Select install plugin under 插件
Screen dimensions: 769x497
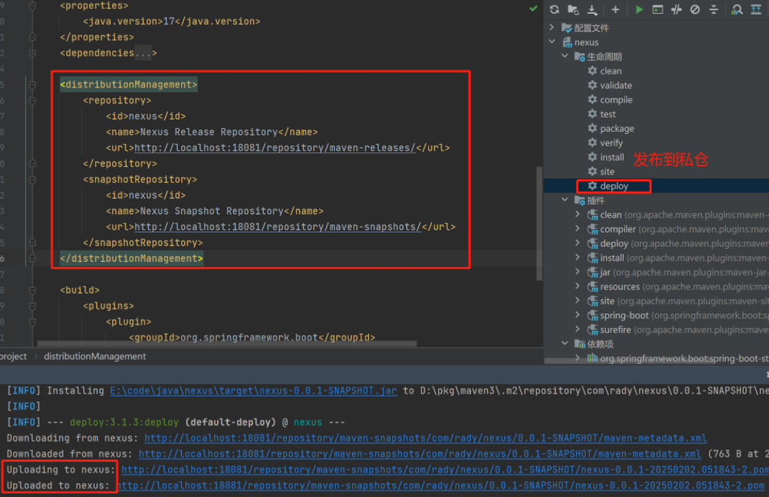[x=678, y=258]
